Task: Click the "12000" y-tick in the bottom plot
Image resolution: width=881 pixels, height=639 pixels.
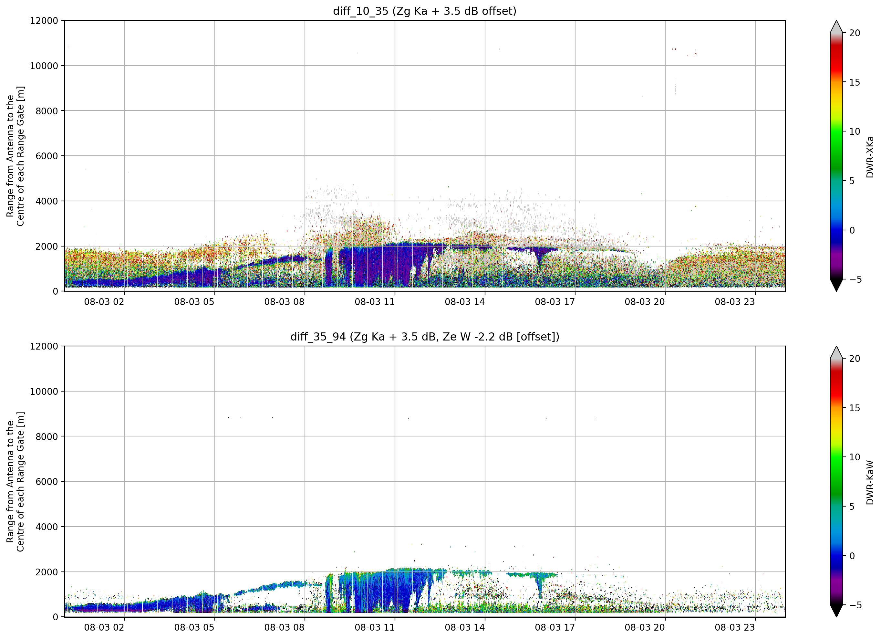Action: (44, 346)
